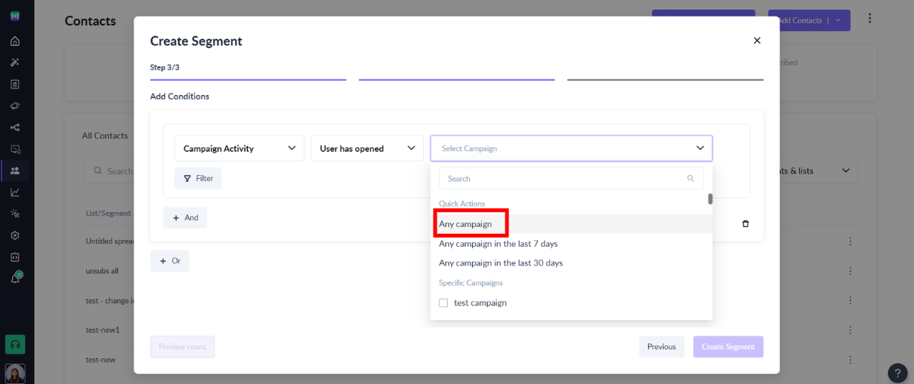Viewport: 914px width, 384px height.
Task: Collapse the Select Campaign dropdown
Action: tap(699, 149)
